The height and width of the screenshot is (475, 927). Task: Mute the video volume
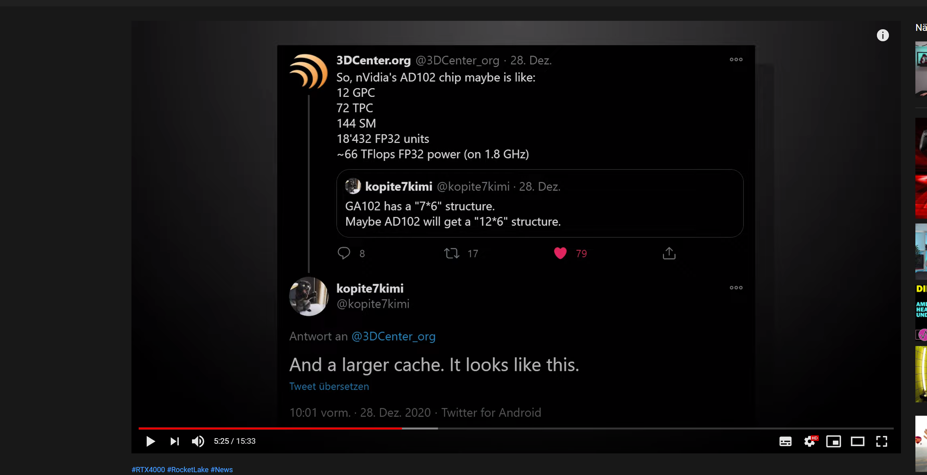pos(198,441)
